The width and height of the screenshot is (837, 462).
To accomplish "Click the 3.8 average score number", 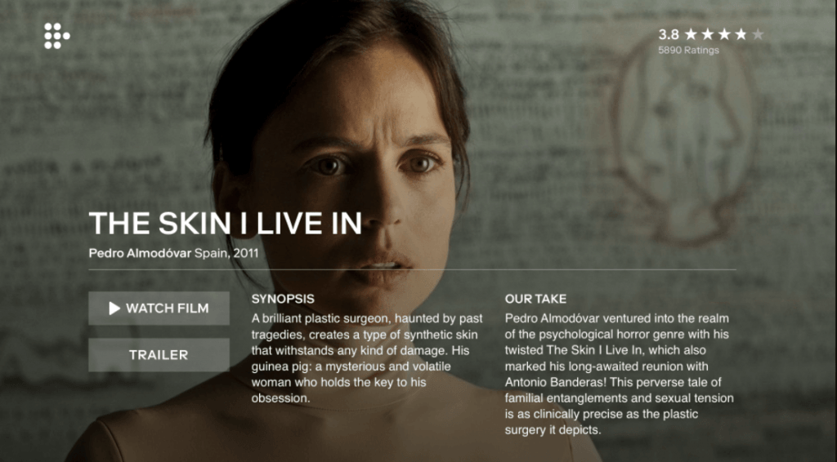I will point(669,34).
